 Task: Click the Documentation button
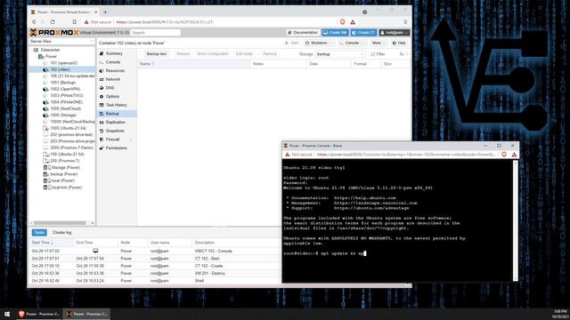(303, 33)
